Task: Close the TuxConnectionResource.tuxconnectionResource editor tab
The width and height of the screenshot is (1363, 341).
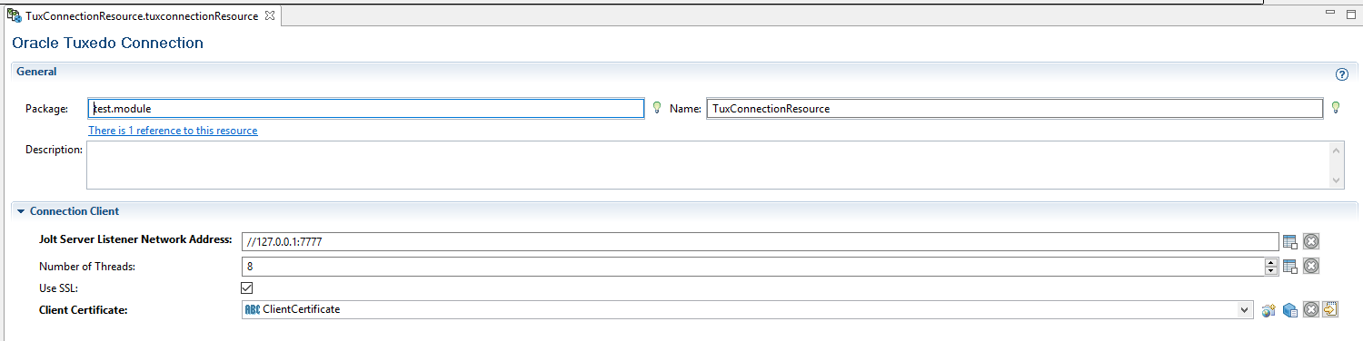Action: click(269, 16)
